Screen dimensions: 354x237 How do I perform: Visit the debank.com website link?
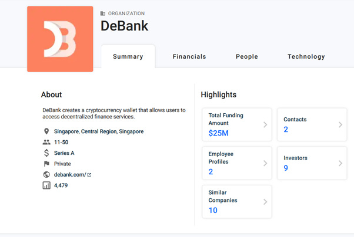pos(70,175)
